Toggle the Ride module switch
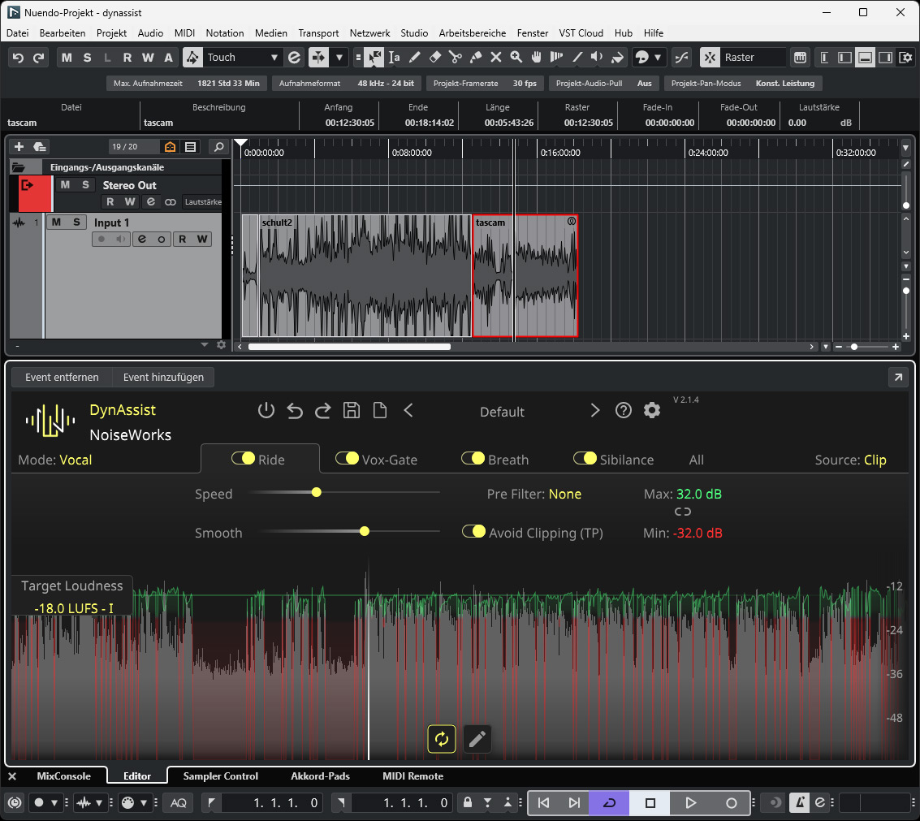Screen dimensions: 920x821 click(243, 459)
